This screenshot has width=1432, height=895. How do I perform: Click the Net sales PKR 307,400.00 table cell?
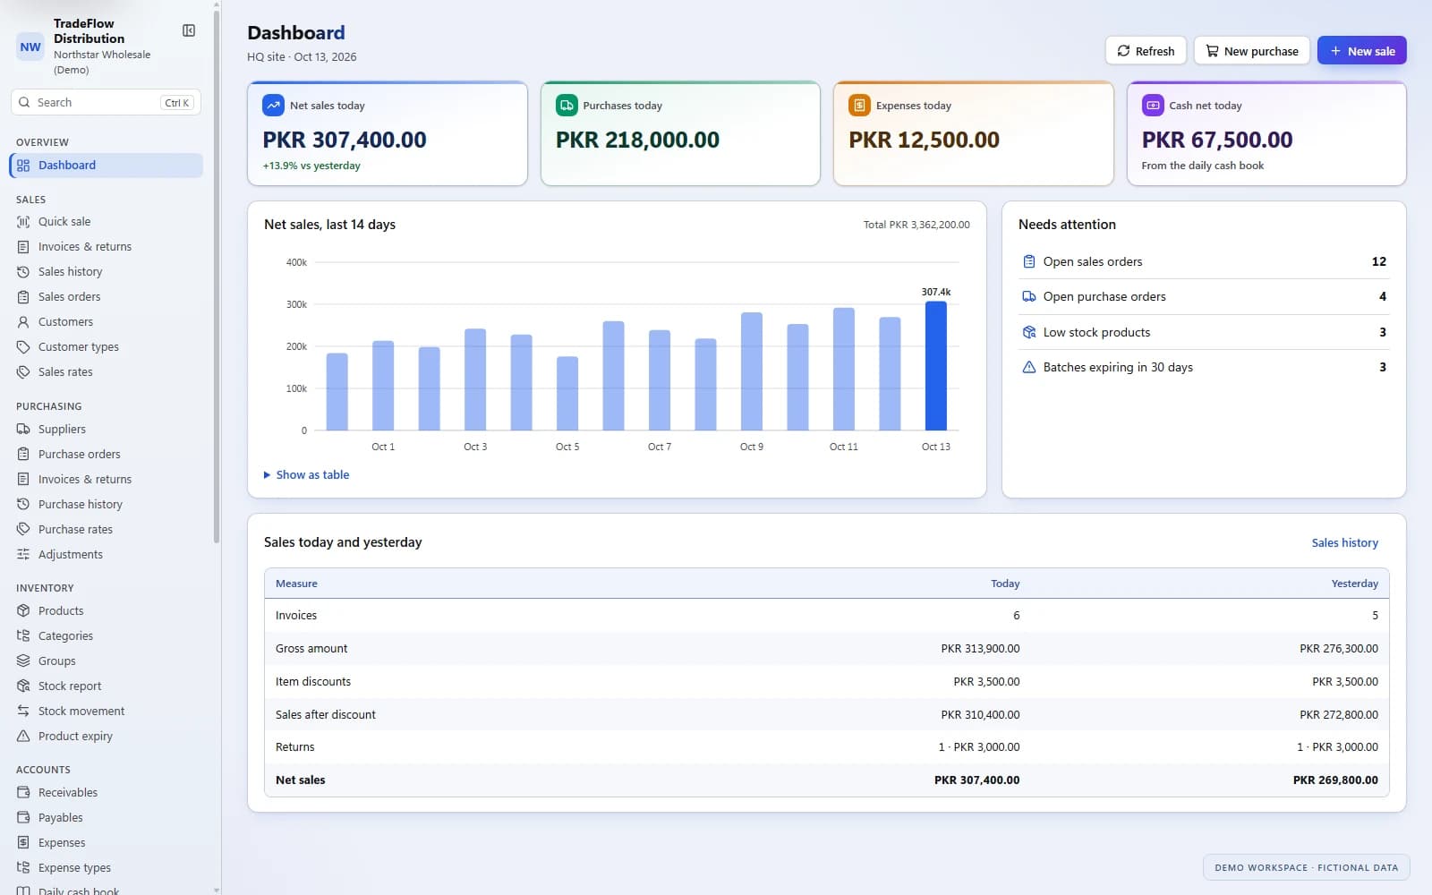[x=976, y=780]
